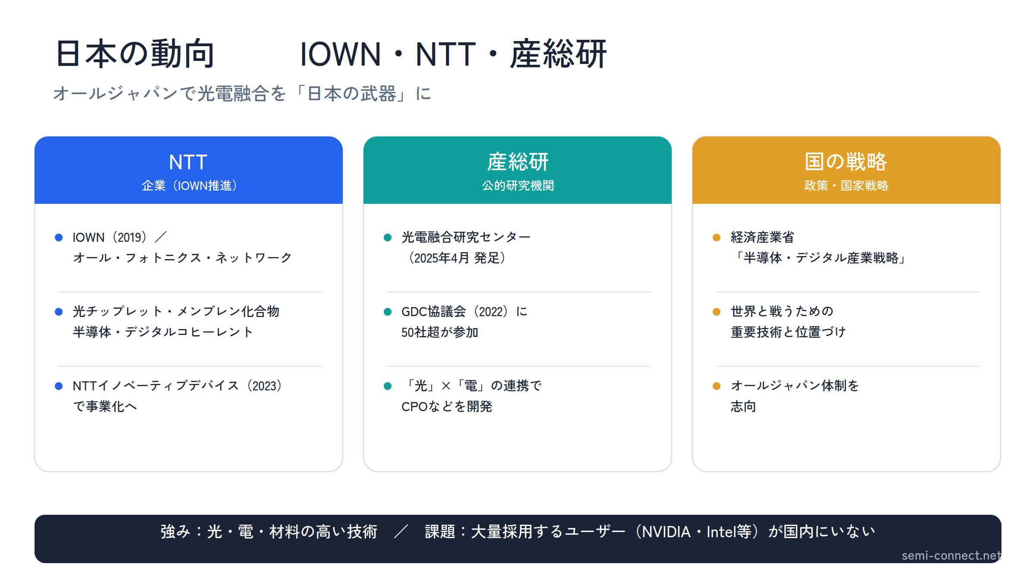Click the teal 産総研 card header
The width and height of the screenshot is (1036, 583).
(518, 170)
